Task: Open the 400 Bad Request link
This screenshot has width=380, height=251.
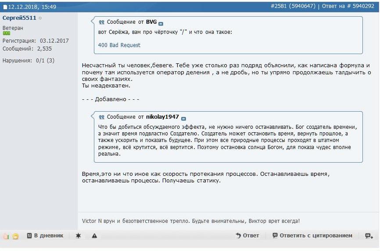Action: pos(119,45)
